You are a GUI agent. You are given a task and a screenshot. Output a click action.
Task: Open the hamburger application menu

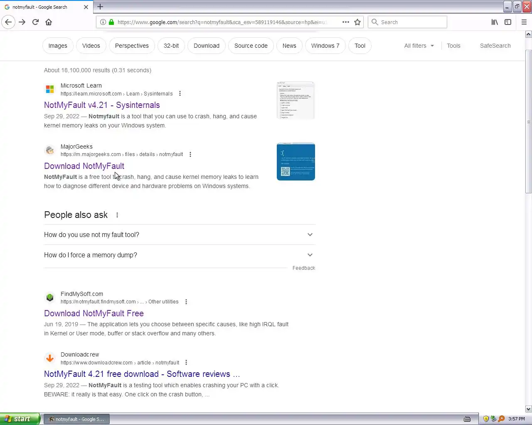point(524,22)
